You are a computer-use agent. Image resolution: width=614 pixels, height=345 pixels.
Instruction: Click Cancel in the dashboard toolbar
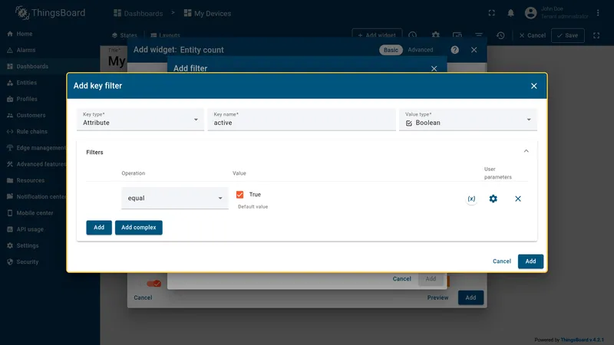tap(532, 35)
